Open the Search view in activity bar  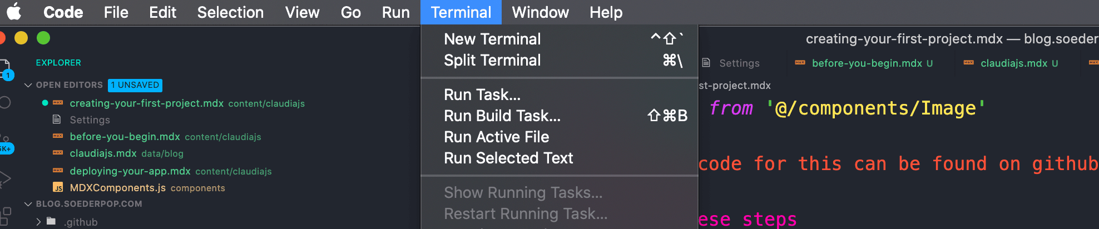(x=4, y=103)
